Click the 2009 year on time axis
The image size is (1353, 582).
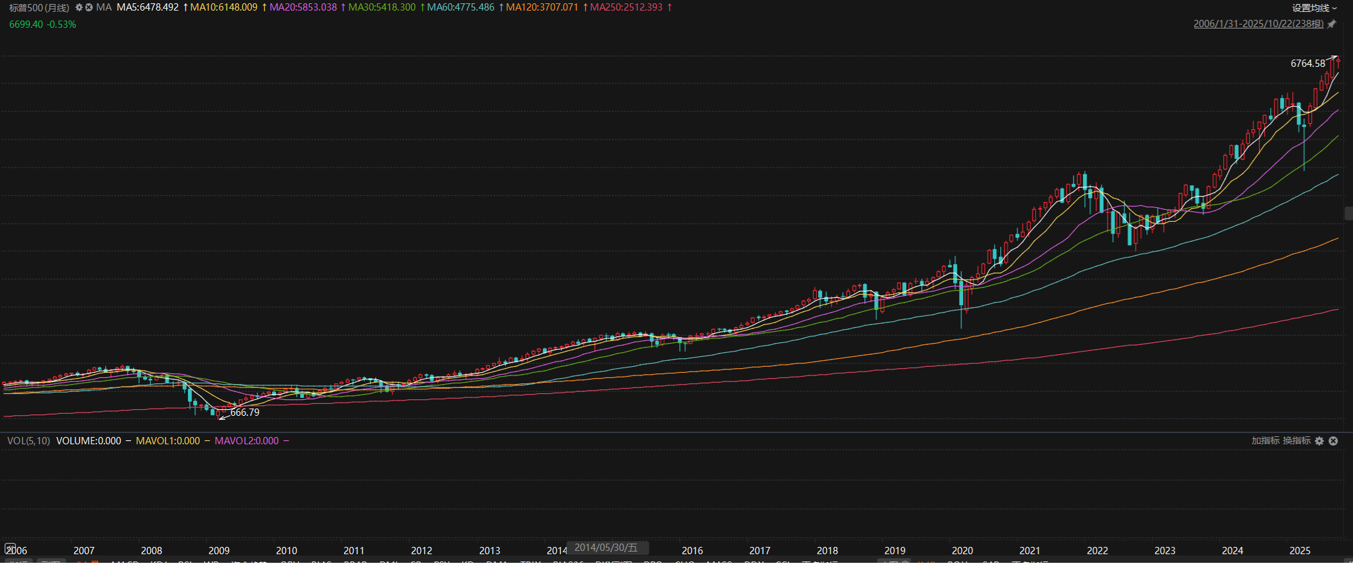(218, 551)
